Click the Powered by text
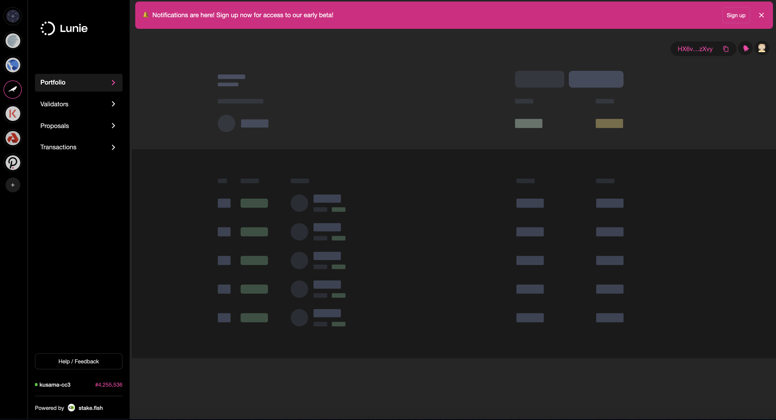This screenshot has height=420, width=776. click(x=49, y=408)
